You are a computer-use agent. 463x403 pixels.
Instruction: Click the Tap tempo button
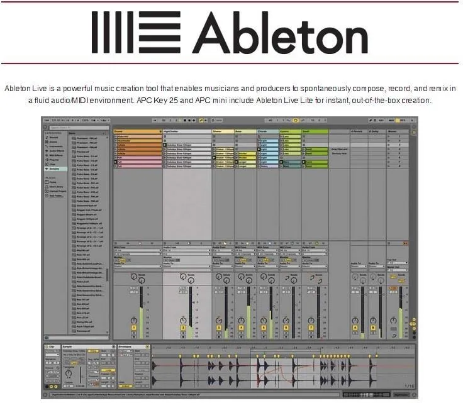pos(47,120)
